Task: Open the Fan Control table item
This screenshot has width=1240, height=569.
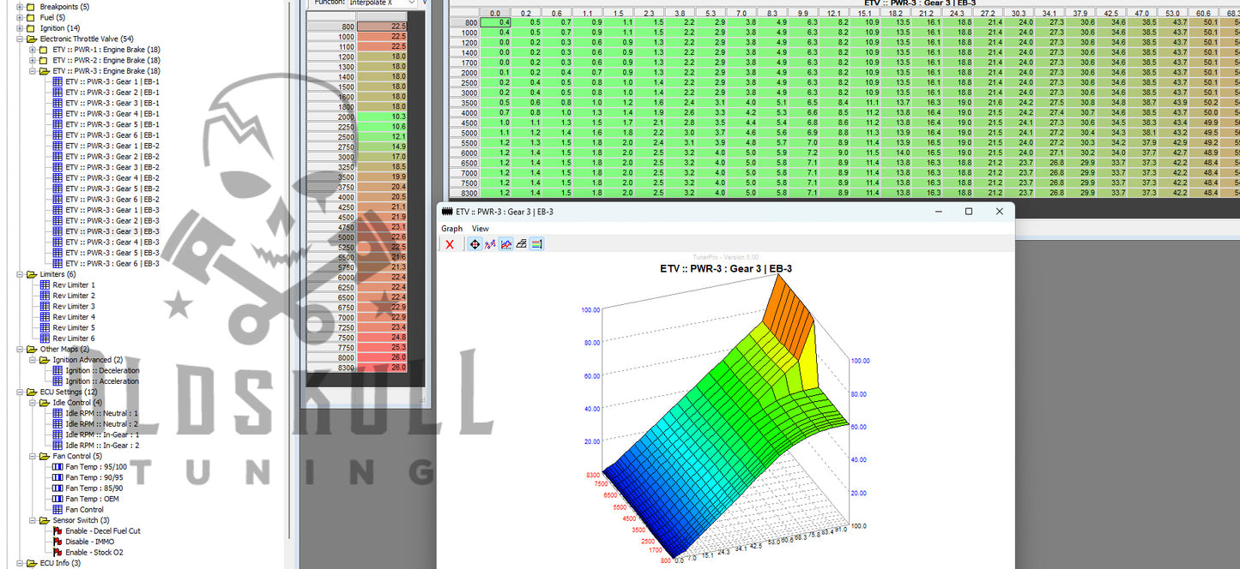Action: click(84, 510)
